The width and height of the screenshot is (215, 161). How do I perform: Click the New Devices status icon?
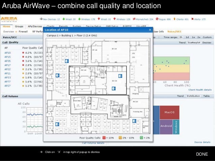(x=41, y=19)
